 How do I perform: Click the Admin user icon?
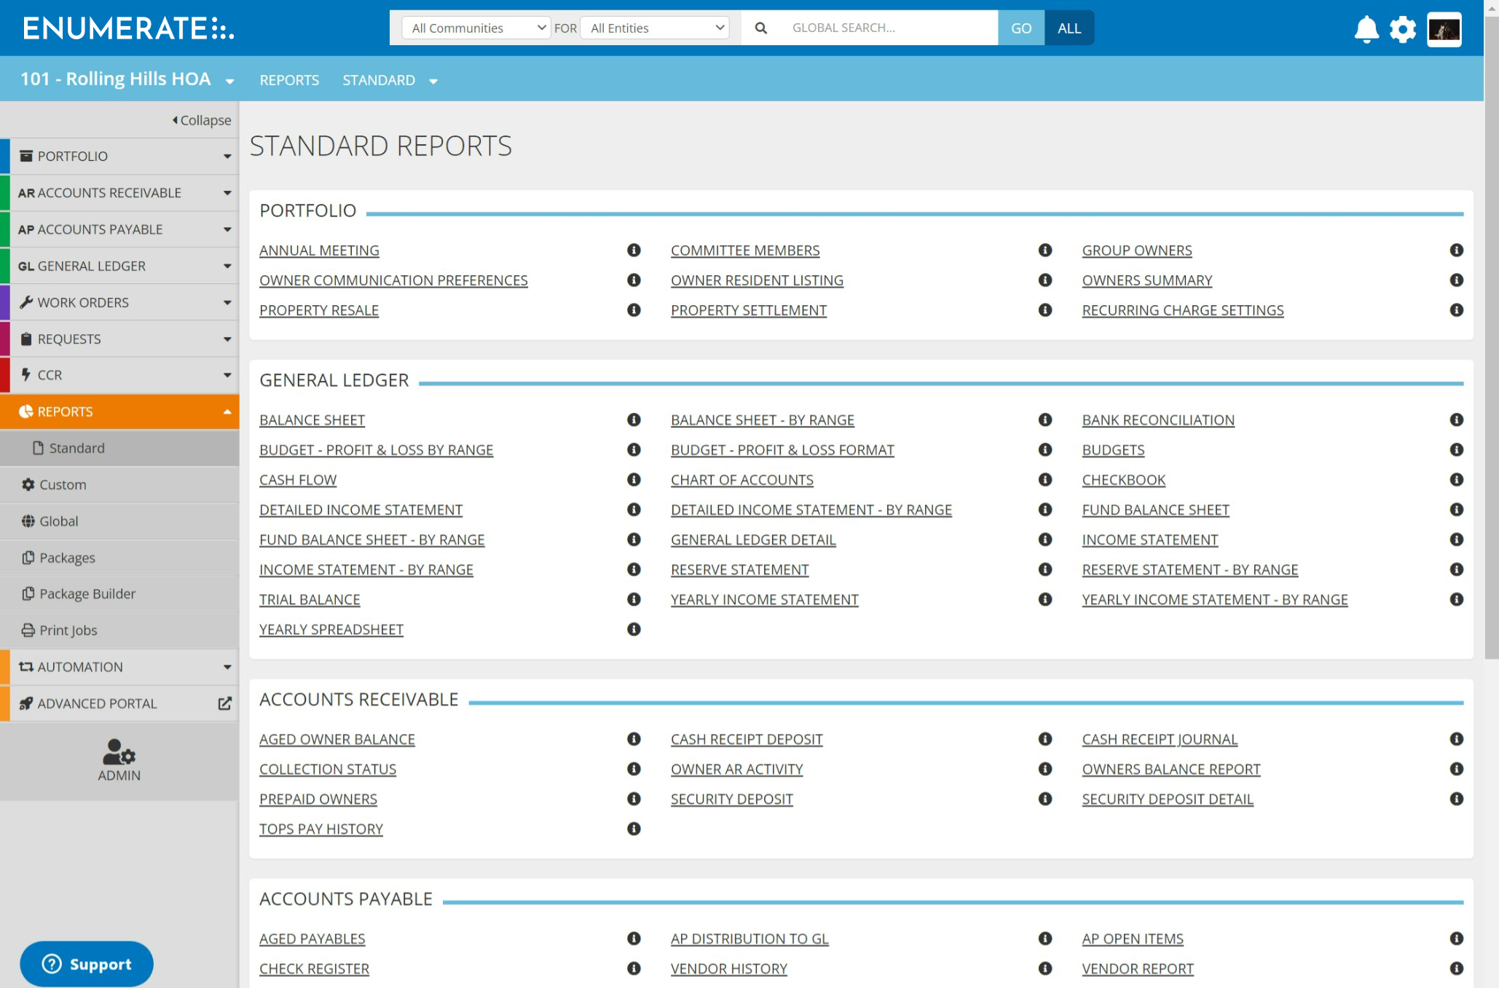(x=119, y=754)
